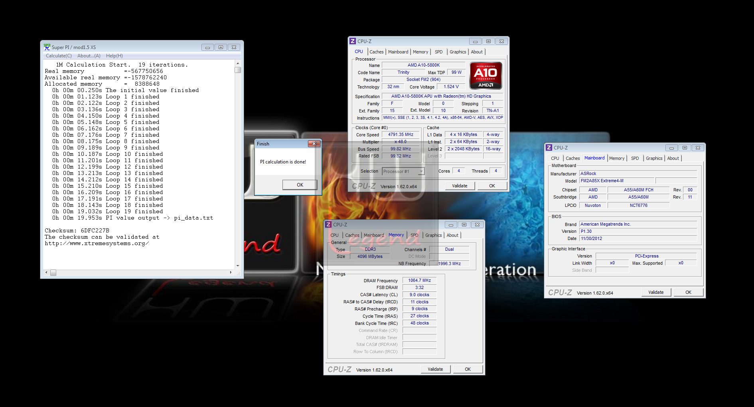Click the CPU-Z icon in the Mainboard window title bar
The image size is (754, 407).
(x=549, y=147)
